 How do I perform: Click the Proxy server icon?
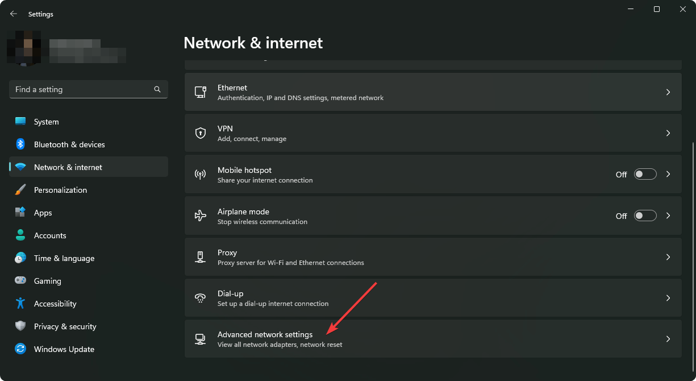(x=200, y=257)
